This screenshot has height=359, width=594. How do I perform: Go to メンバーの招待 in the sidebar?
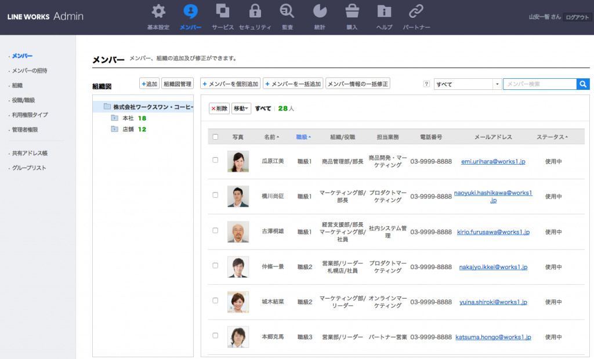point(30,71)
